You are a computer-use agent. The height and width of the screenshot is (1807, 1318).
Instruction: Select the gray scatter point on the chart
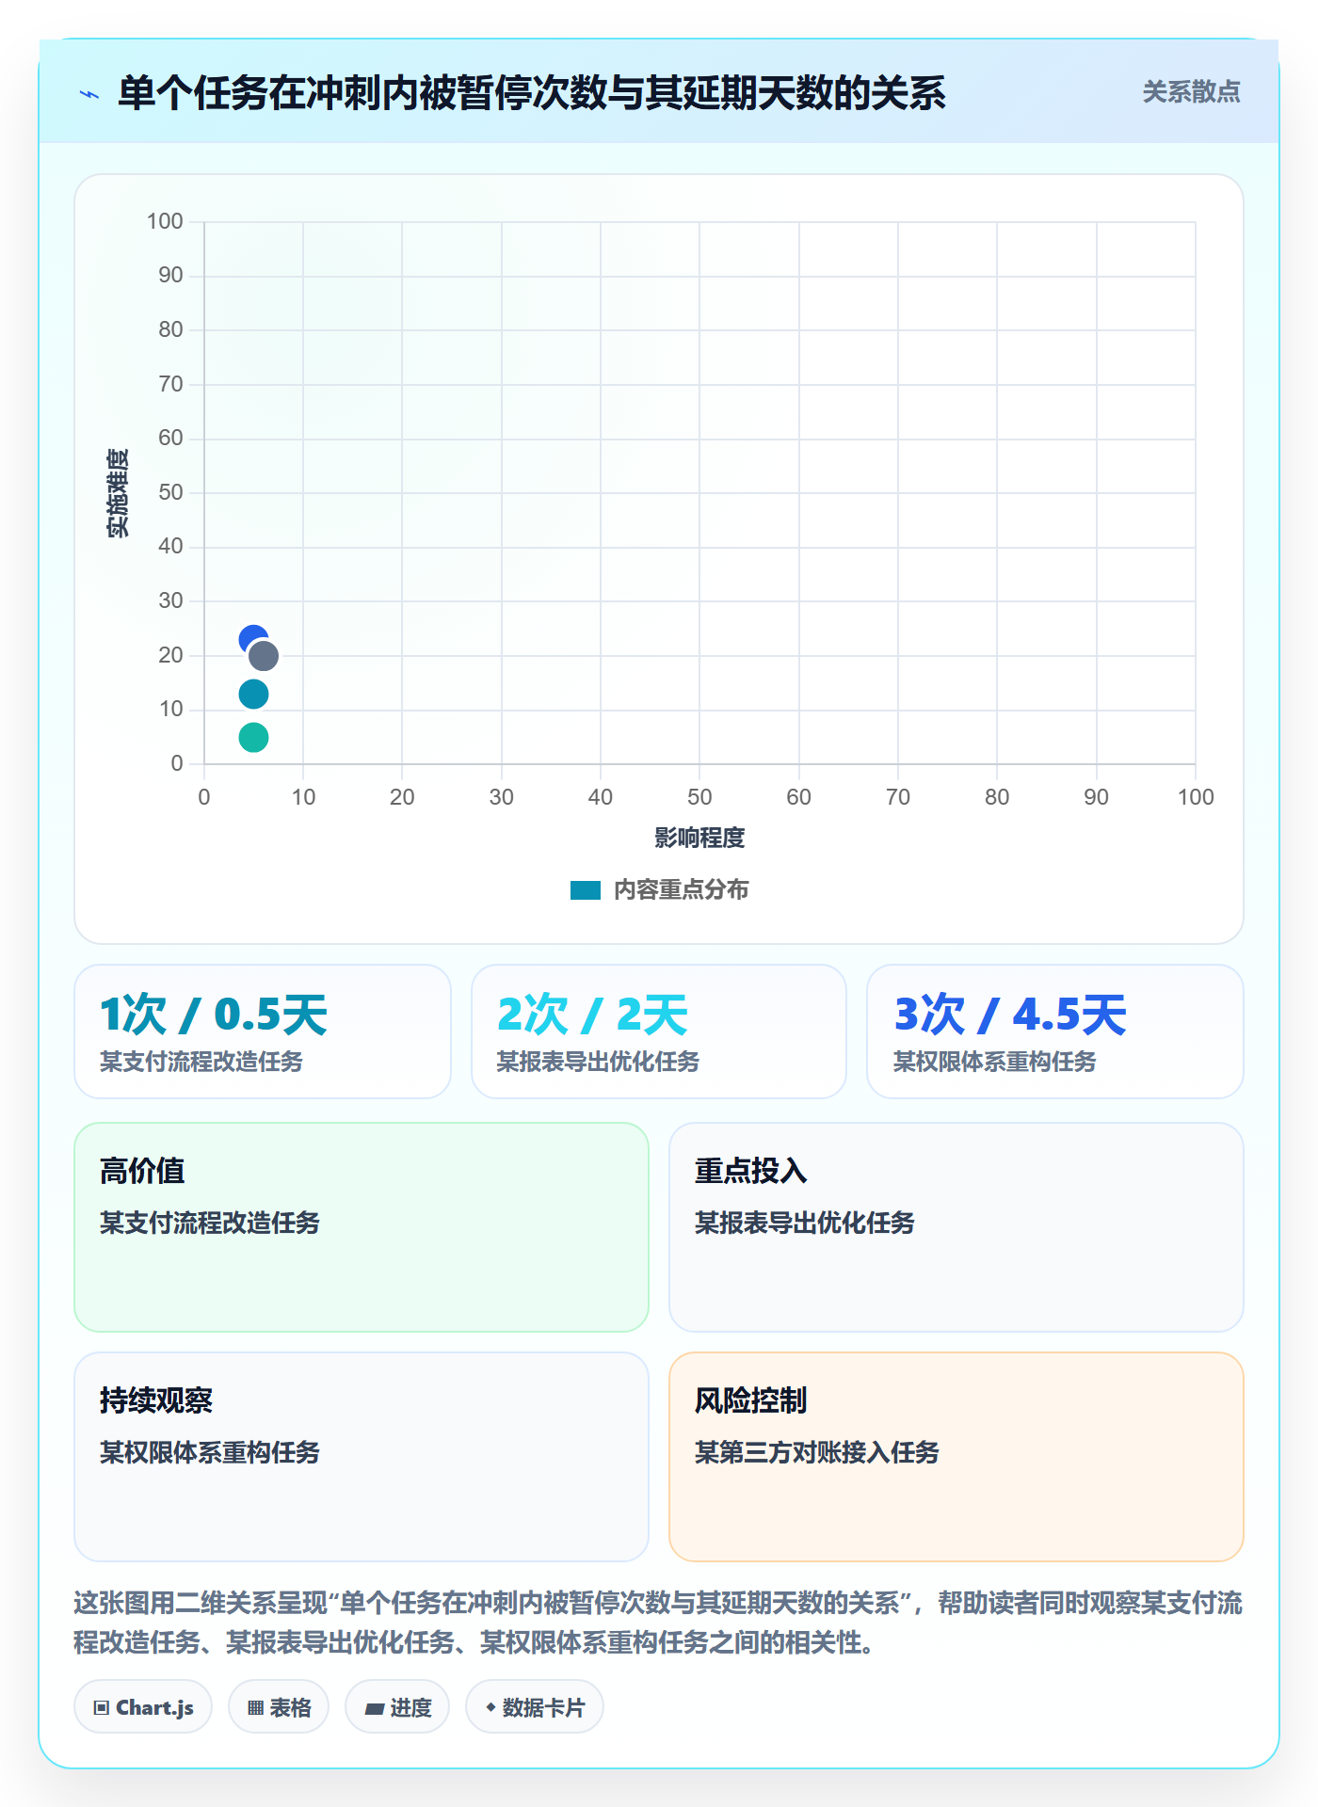(x=264, y=656)
